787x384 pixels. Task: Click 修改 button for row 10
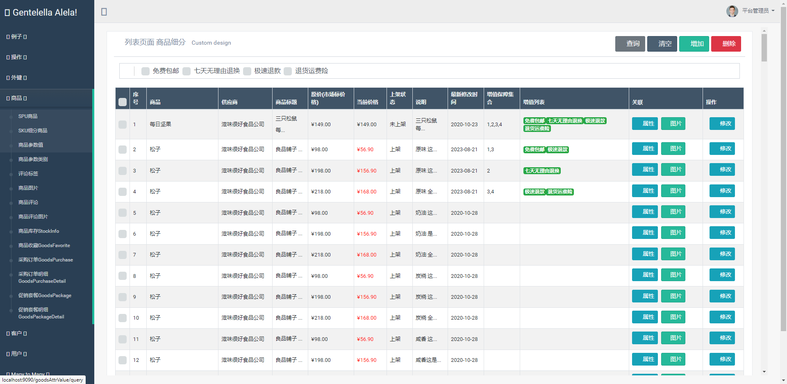tap(722, 317)
